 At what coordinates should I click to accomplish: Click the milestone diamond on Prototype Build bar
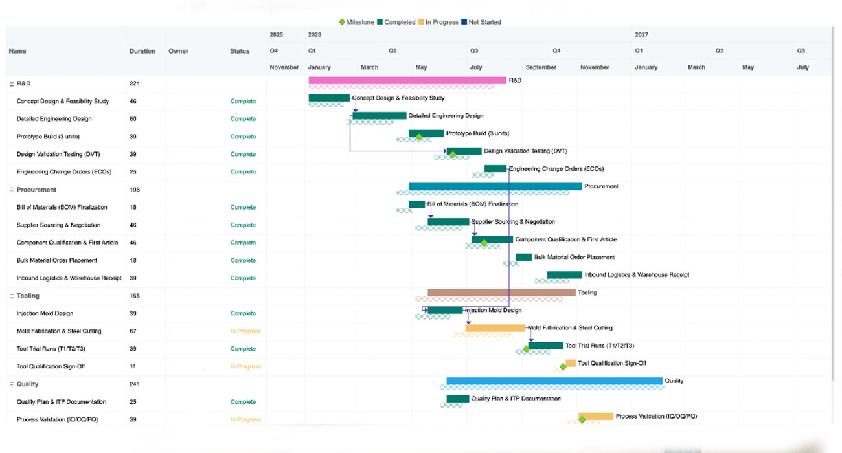tap(419, 137)
